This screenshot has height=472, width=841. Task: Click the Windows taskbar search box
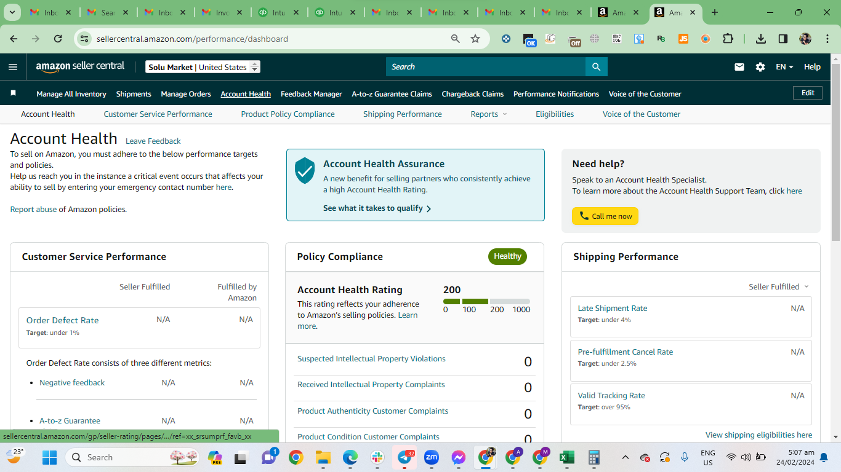pyautogui.click(x=134, y=457)
